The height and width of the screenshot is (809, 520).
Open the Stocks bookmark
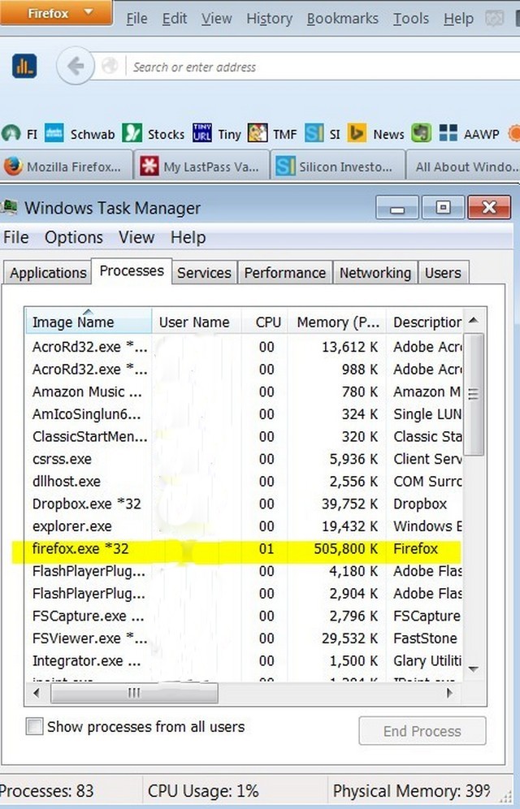tap(154, 134)
